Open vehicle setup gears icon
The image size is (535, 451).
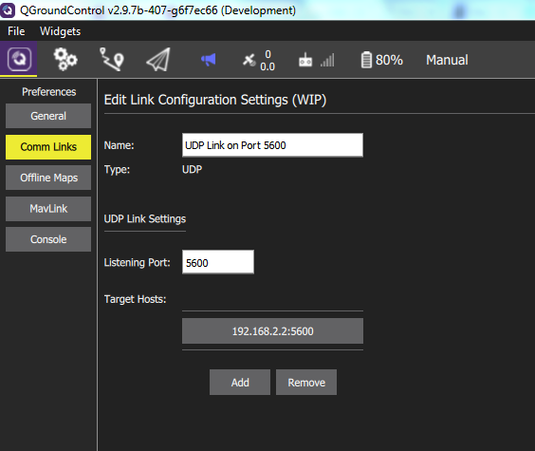[x=65, y=60]
